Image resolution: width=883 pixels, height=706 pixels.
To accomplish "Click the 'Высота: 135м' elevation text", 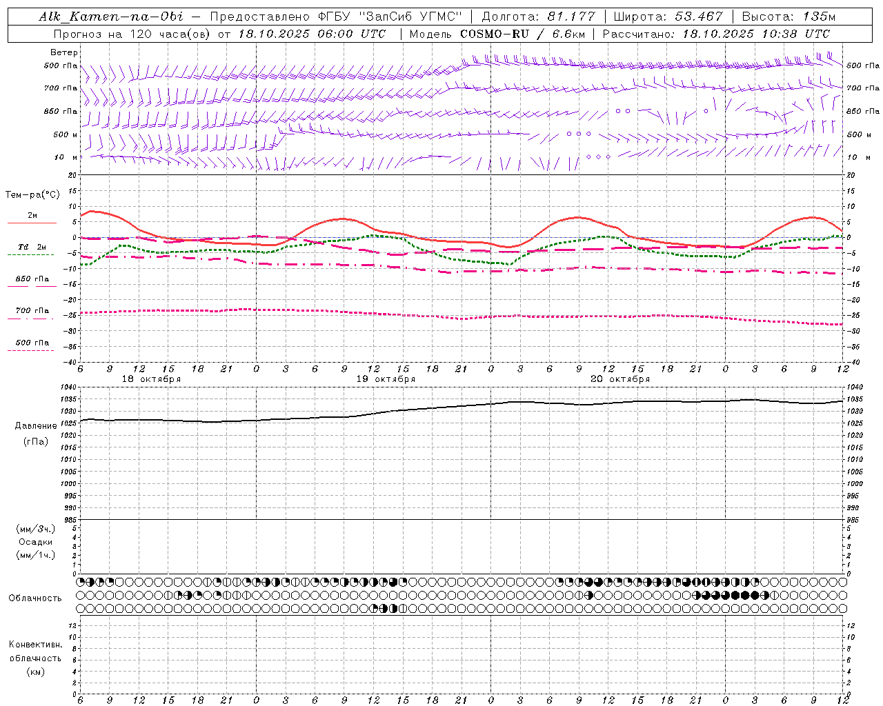I will click(788, 17).
